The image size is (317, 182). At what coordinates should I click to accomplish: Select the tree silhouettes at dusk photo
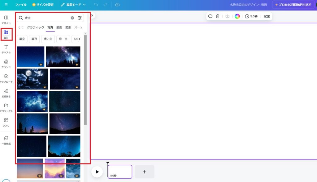click(32, 124)
